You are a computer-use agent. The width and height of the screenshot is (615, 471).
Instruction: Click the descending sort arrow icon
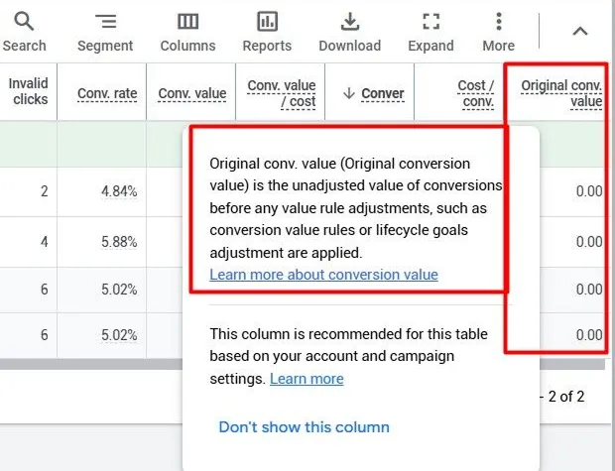point(349,93)
